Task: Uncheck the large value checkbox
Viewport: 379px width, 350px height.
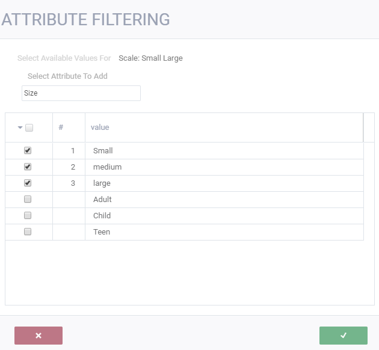Action: tap(28, 183)
